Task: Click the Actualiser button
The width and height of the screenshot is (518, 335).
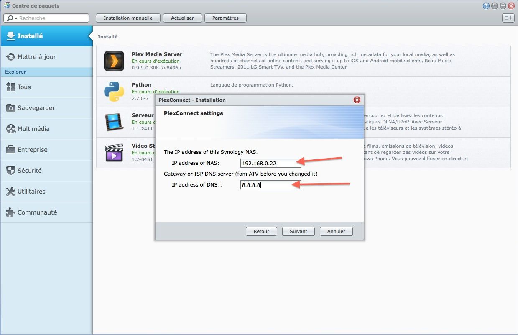Action: tap(182, 18)
